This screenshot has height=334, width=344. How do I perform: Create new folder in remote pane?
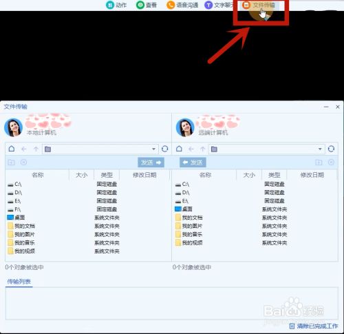tap(319, 163)
